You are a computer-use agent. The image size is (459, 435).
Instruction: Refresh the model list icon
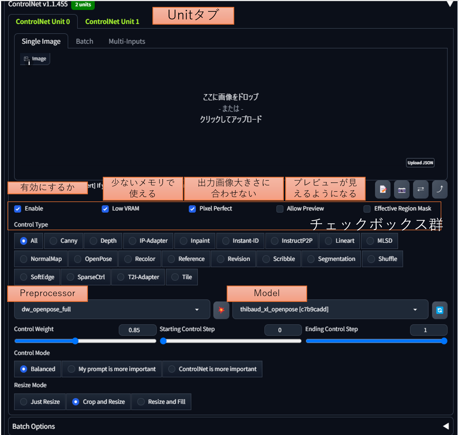(x=440, y=310)
